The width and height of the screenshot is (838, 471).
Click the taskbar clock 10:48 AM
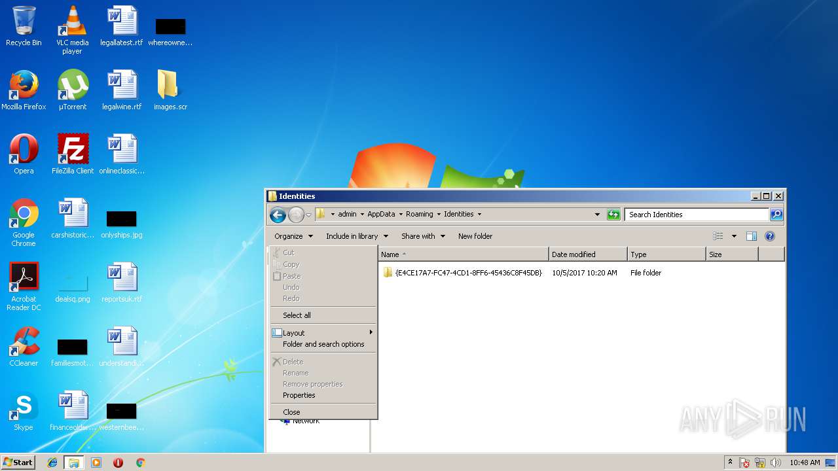805,462
